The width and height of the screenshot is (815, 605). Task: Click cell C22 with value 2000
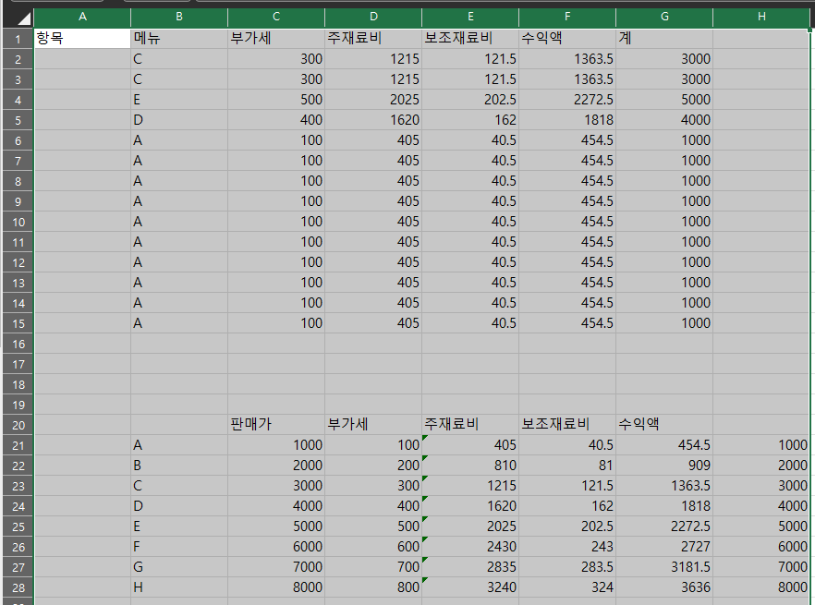click(x=276, y=466)
